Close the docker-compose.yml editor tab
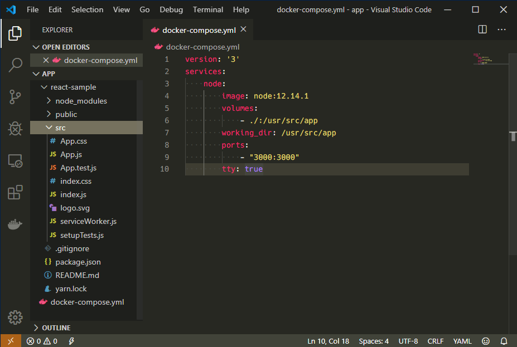The width and height of the screenshot is (517, 347). pyautogui.click(x=243, y=30)
